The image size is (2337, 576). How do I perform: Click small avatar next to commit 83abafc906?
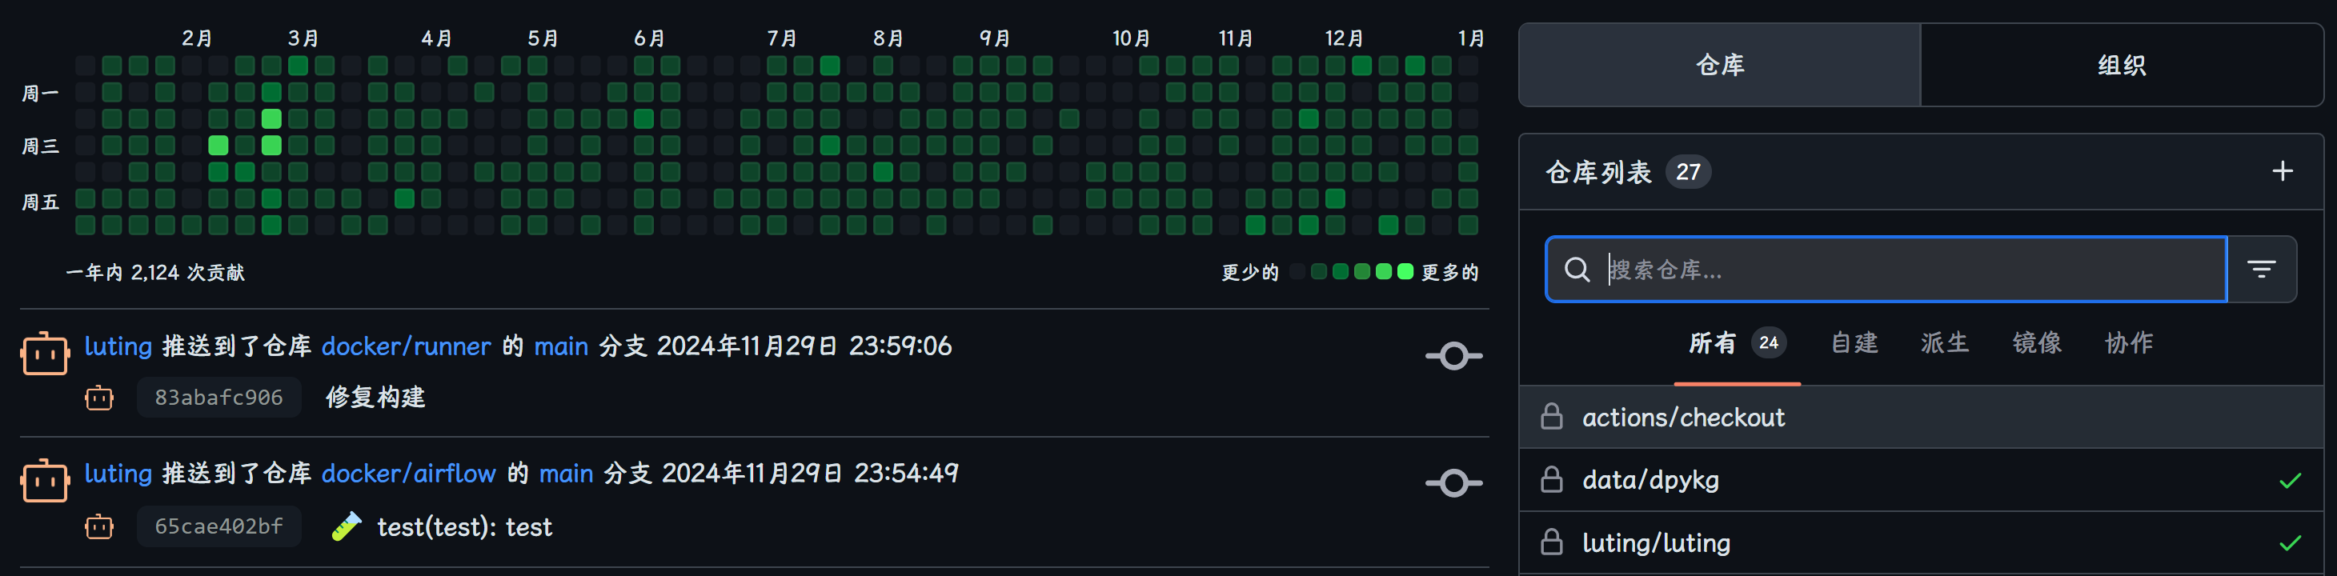coord(99,398)
